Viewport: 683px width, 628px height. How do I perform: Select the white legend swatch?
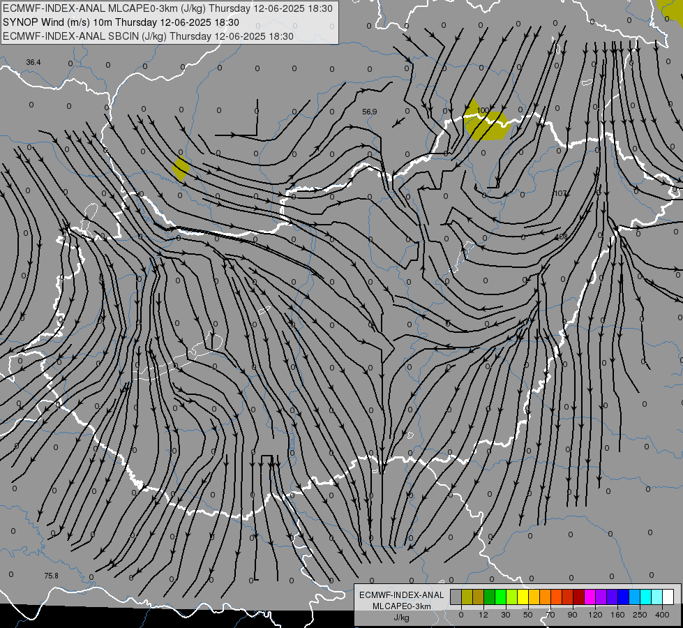tap(668, 597)
